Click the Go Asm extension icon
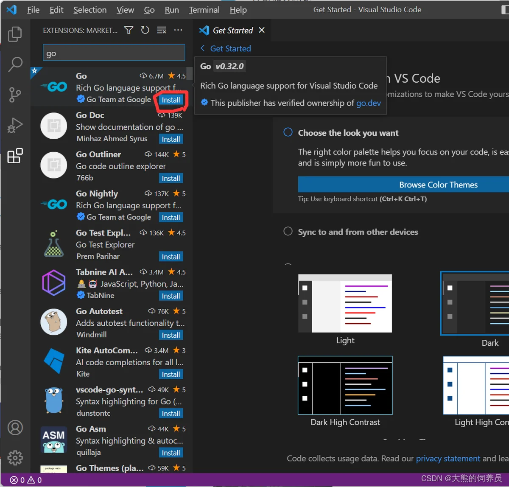 (x=54, y=439)
